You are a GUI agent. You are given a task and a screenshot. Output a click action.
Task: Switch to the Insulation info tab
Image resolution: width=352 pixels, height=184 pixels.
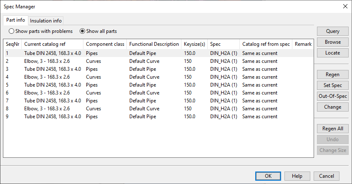[46, 20]
